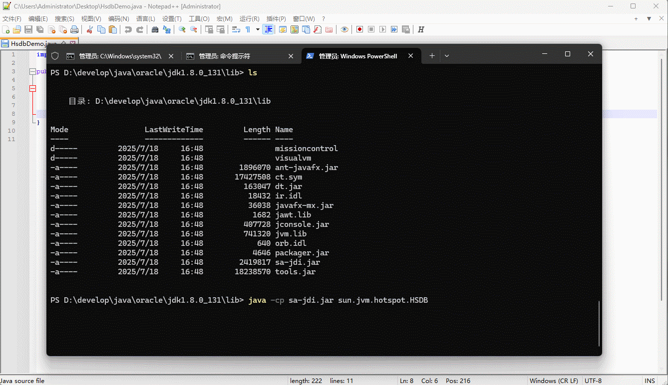
Task: Click the synchronize horizontal scrolling icon
Action: click(x=221, y=29)
